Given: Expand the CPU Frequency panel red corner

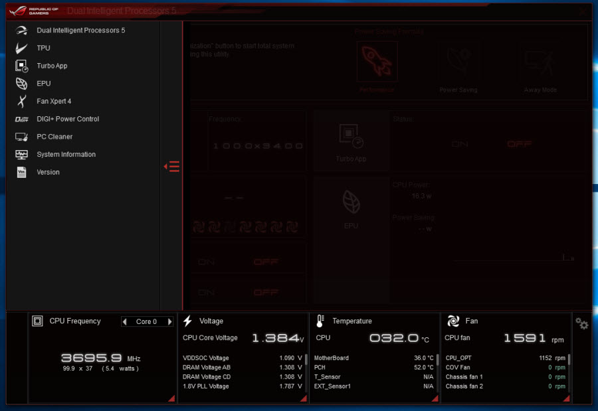Looking at the screenshot, I should (x=172, y=398).
